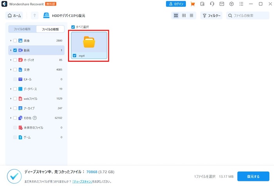Open the フィルター options
This screenshot has height=186, width=274.
pos(211,16)
